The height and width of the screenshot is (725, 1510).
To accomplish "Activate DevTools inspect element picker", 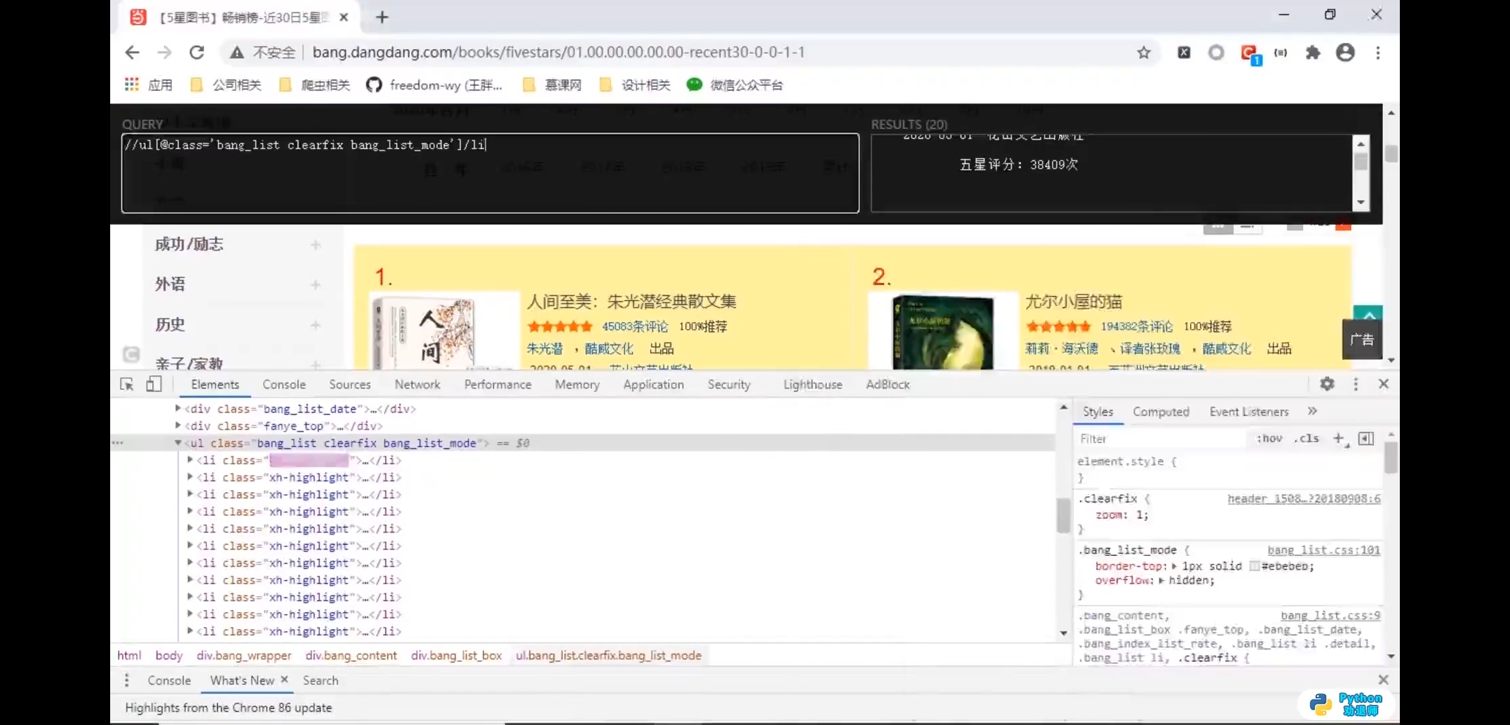I will coord(127,384).
